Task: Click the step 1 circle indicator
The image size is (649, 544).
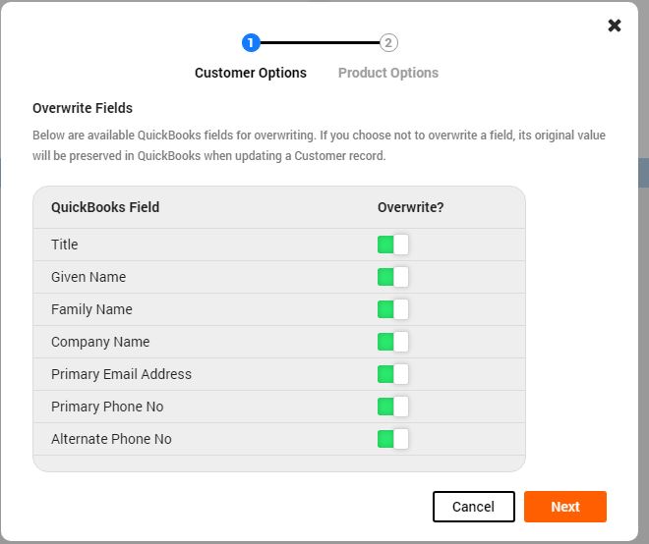Action: pos(251,43)
